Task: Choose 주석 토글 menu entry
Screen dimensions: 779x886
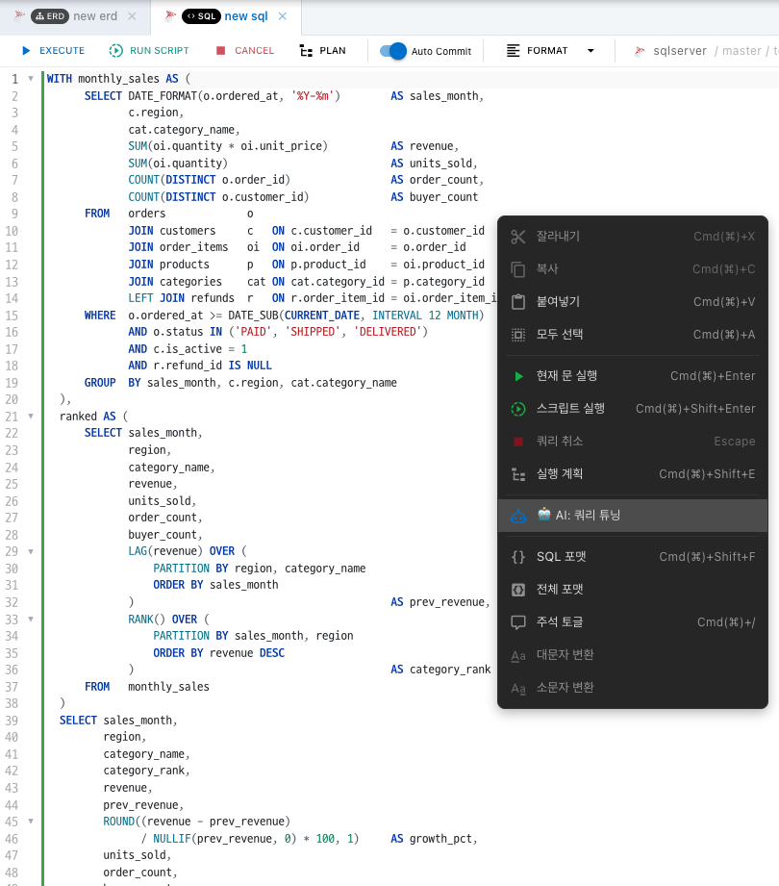Action: [x=632, y=622]
